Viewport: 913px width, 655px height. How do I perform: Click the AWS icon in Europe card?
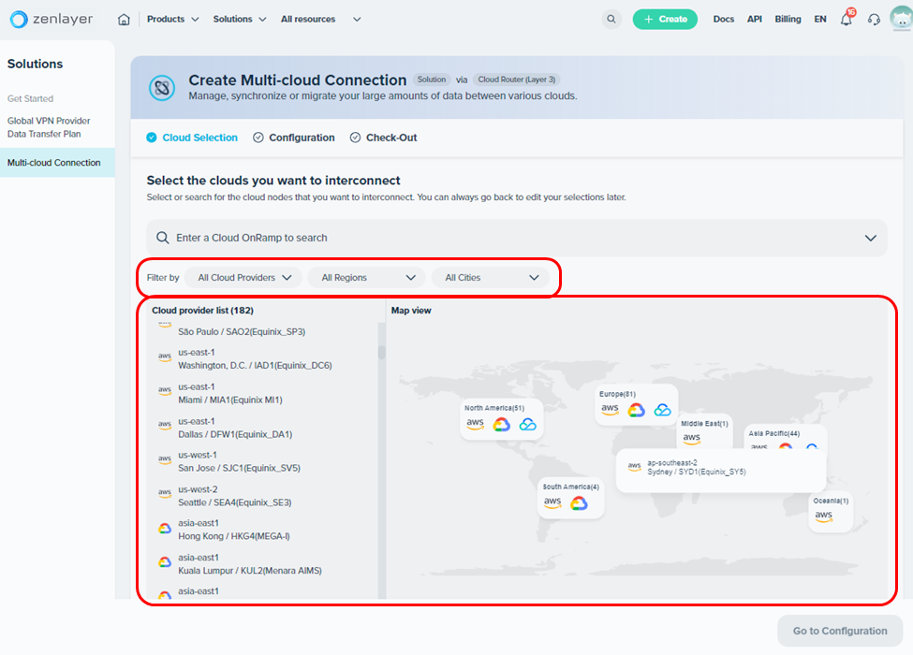point(610,410)
